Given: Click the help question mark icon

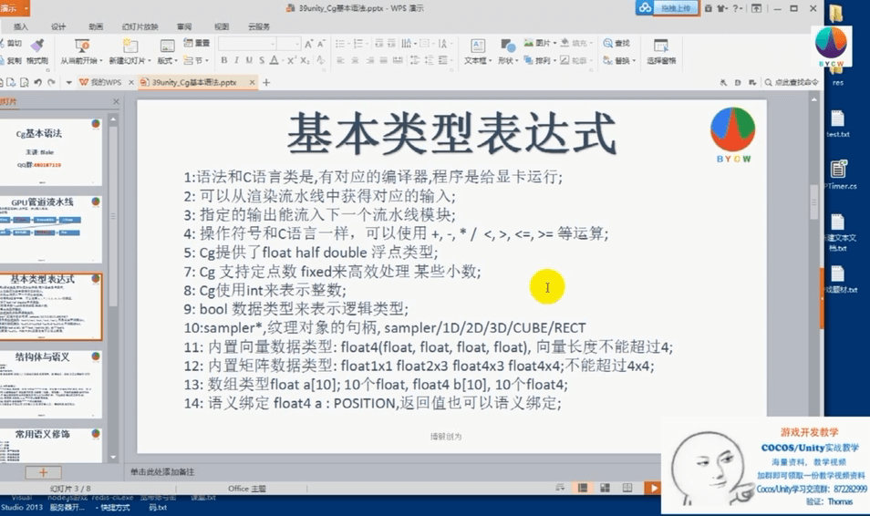Looking at the screenshot, I should click(736, 8).
